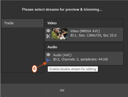The width and height of the screenshot is (128, 97).
Task: Click the ID:1 size 1280x720 details line
Action: (93, 35)
